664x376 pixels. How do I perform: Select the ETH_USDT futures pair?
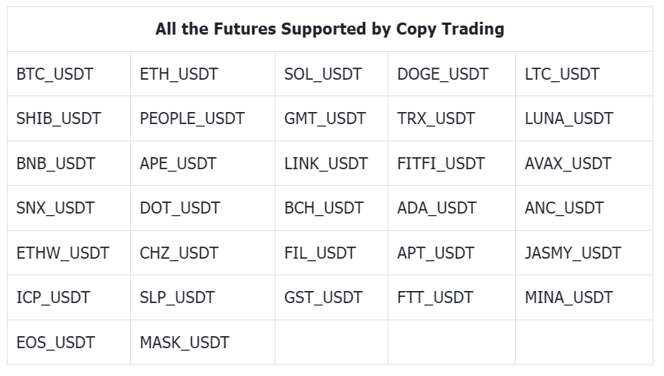point(178,74)
